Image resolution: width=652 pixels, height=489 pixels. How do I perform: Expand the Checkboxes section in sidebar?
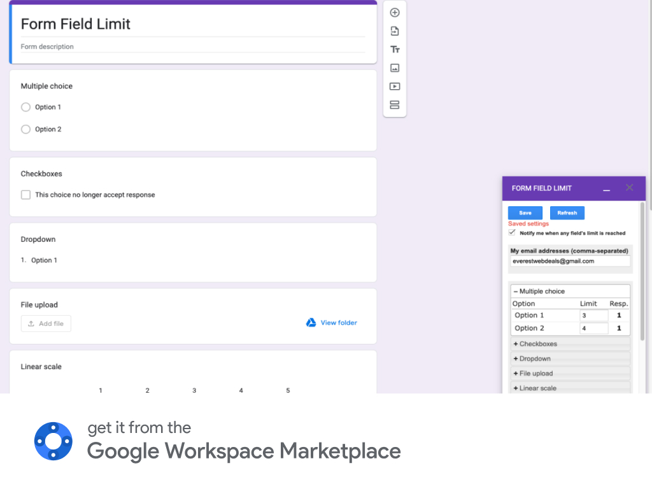tap(535, 344)
